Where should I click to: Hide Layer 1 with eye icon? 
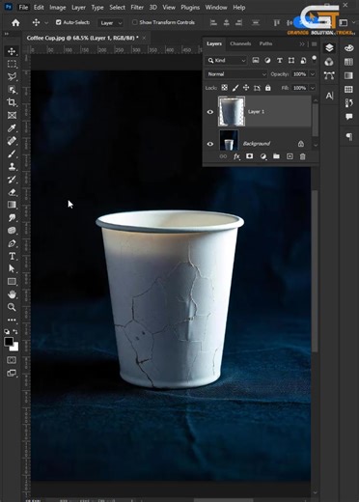(x=210, y=112)
